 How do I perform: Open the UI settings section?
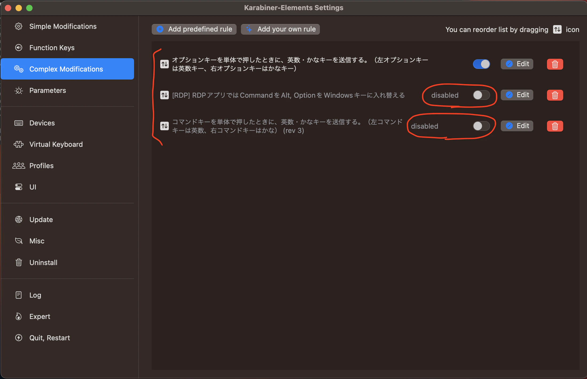coord(33,187)
